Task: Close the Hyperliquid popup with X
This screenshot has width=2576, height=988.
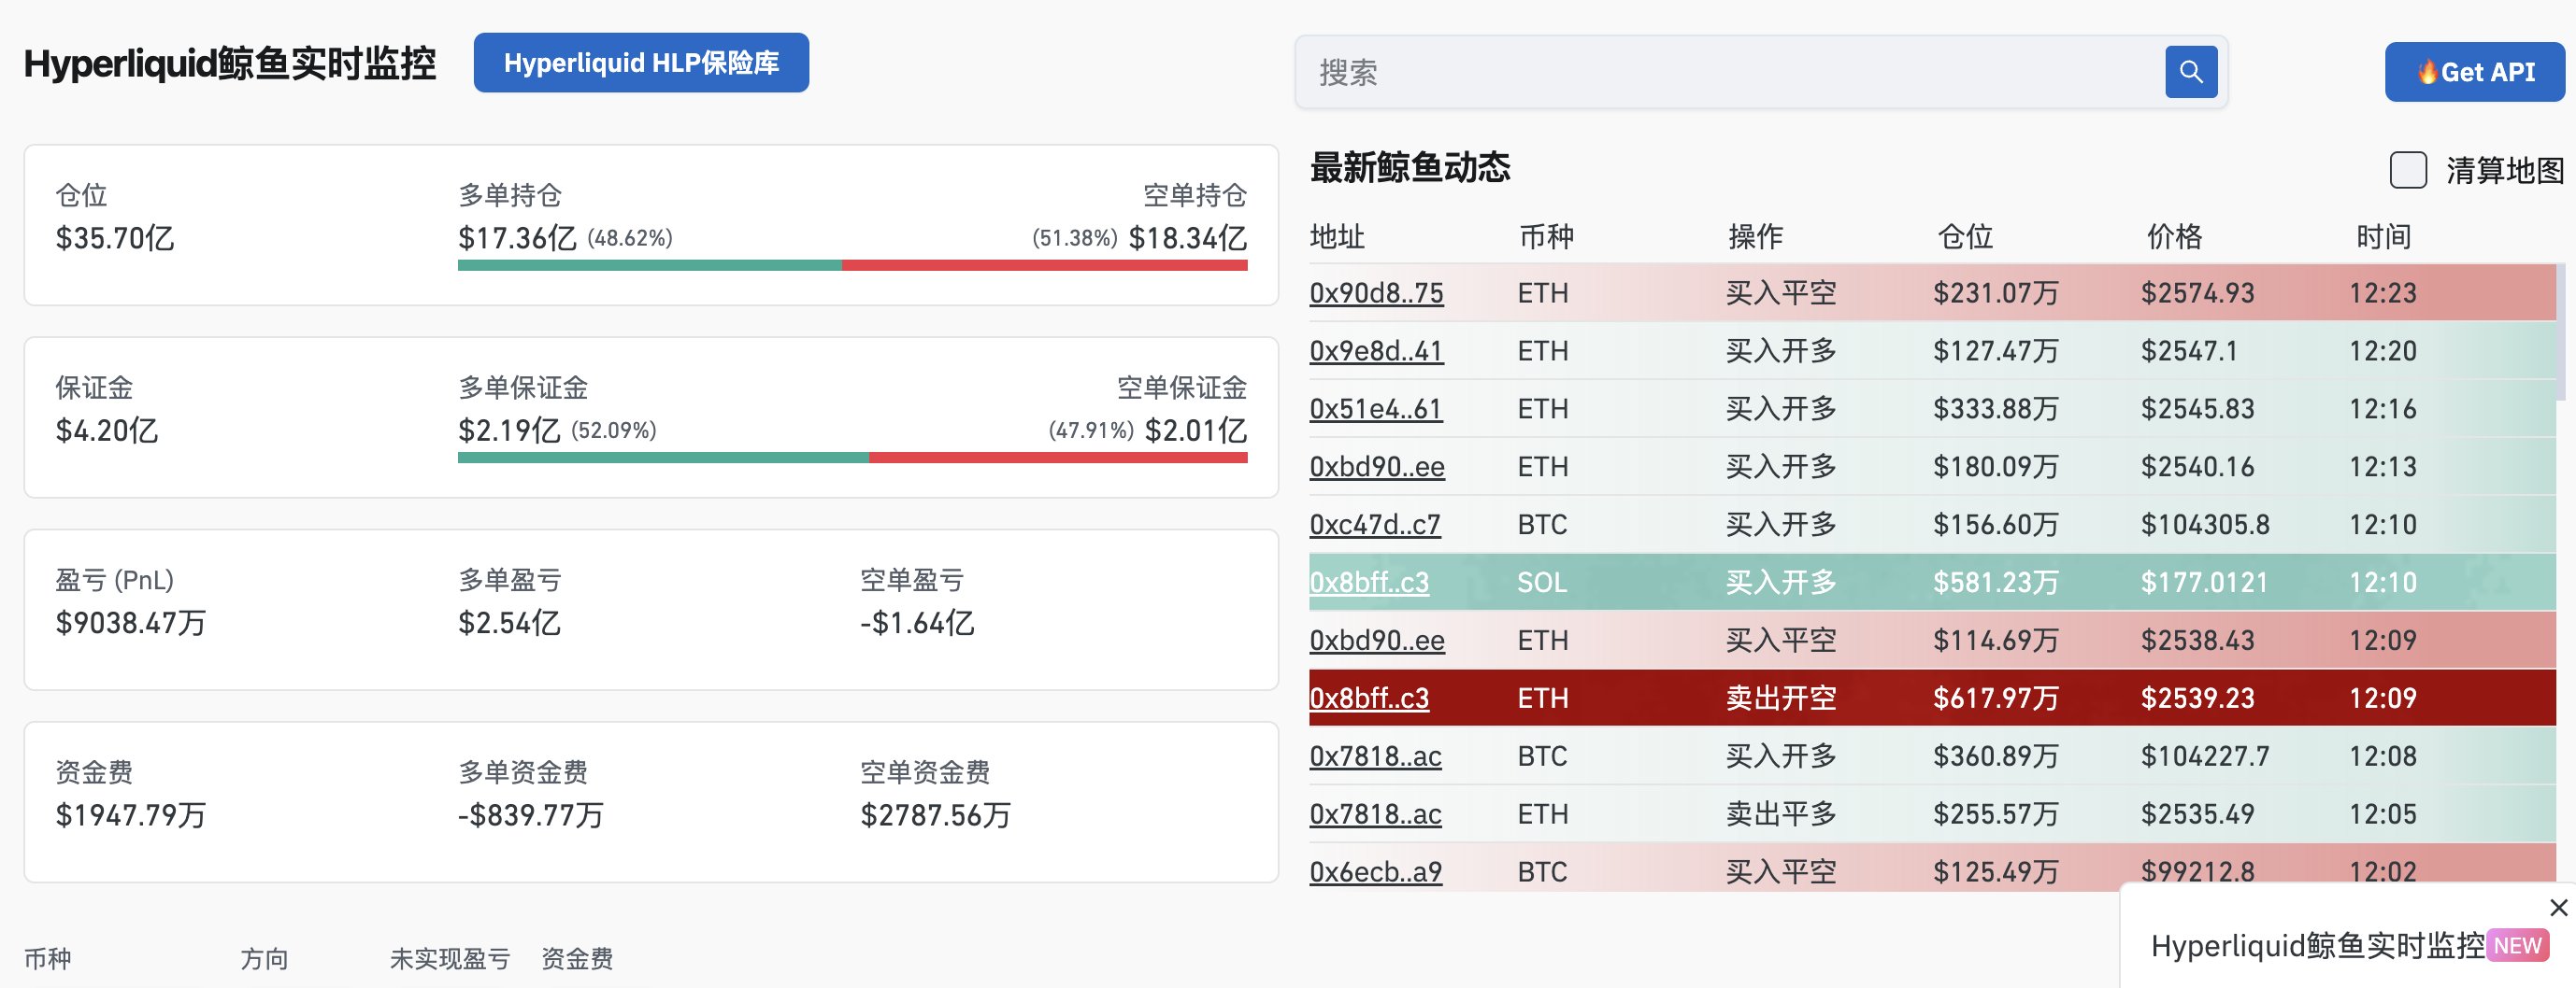Action: tap(2558, 907)
